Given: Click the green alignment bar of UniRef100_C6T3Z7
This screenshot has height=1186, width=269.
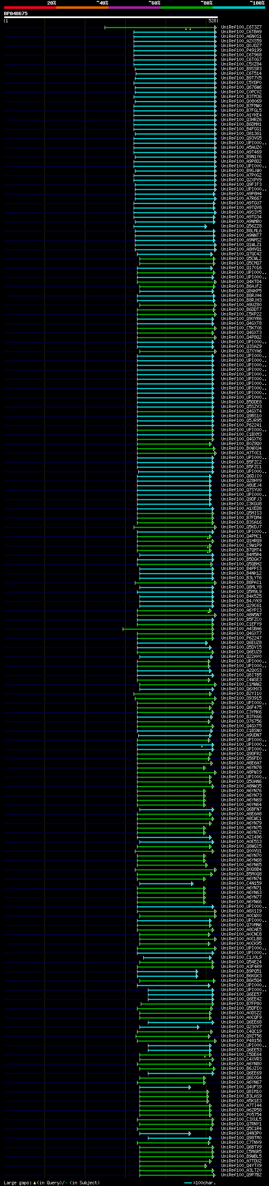Looking at the screenshot, I should click(161, 28).
